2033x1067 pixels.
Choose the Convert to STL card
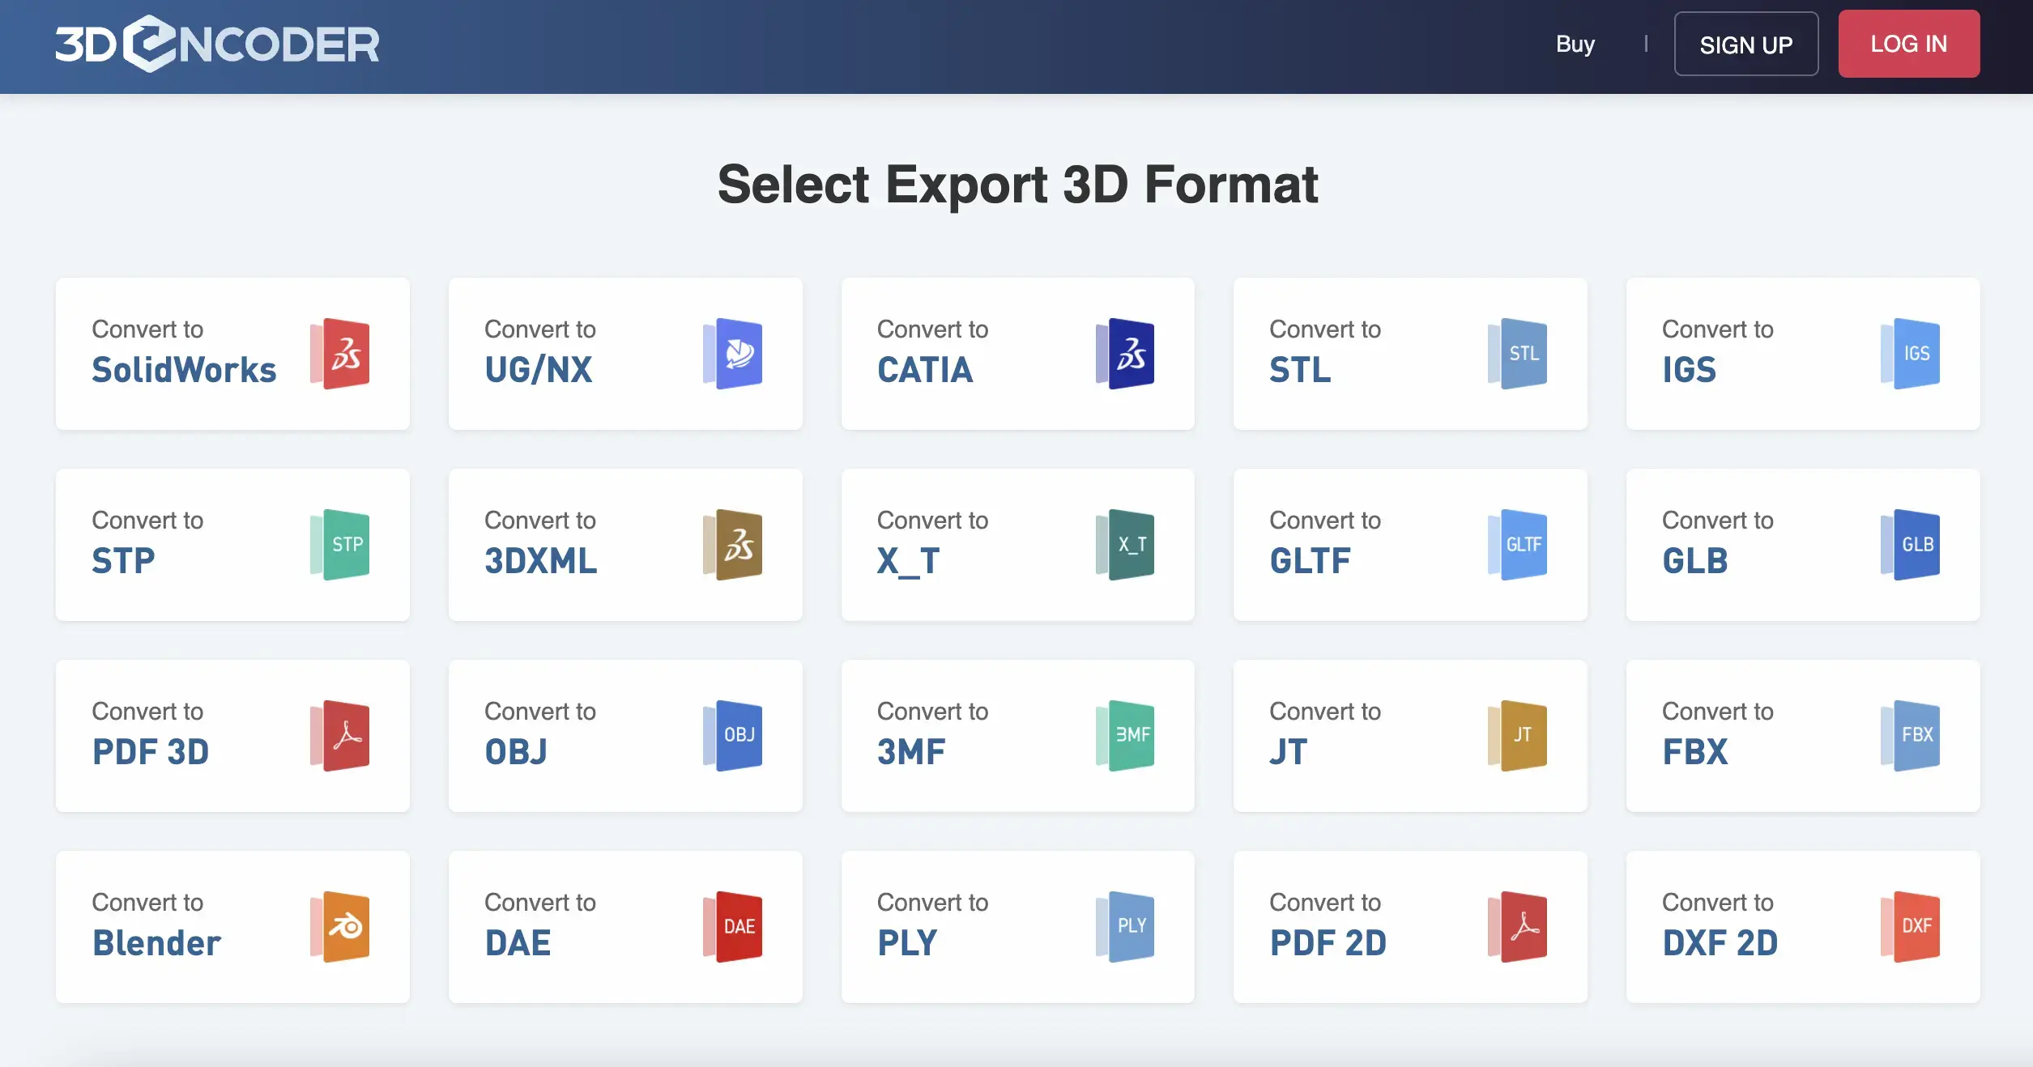click(x=1409, y=354)
